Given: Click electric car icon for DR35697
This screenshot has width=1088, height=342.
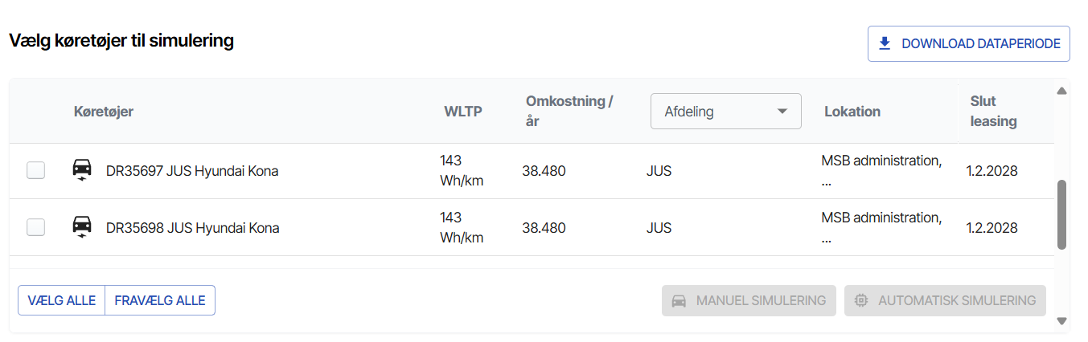Looking at the screenshot, I should 82,170.
